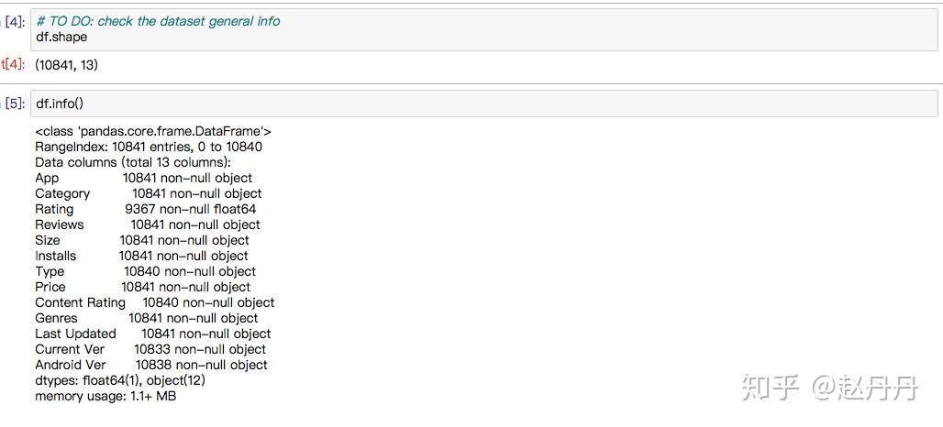The image size is (943, 427).
Task: Click the Data columns total line
Action: click(133, 162)
